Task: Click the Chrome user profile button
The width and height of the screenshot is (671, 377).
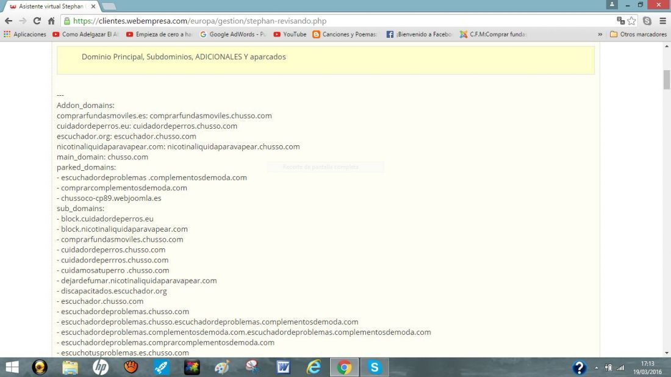Action: (612, 4)
